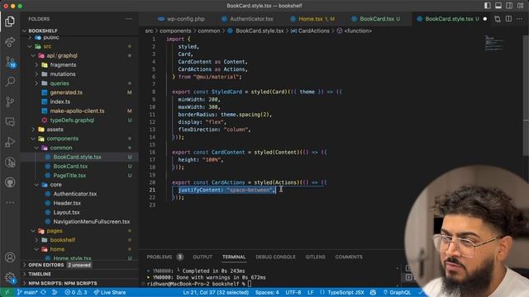Open the PROBLEMS panel tab

click(x=160, y=257)
